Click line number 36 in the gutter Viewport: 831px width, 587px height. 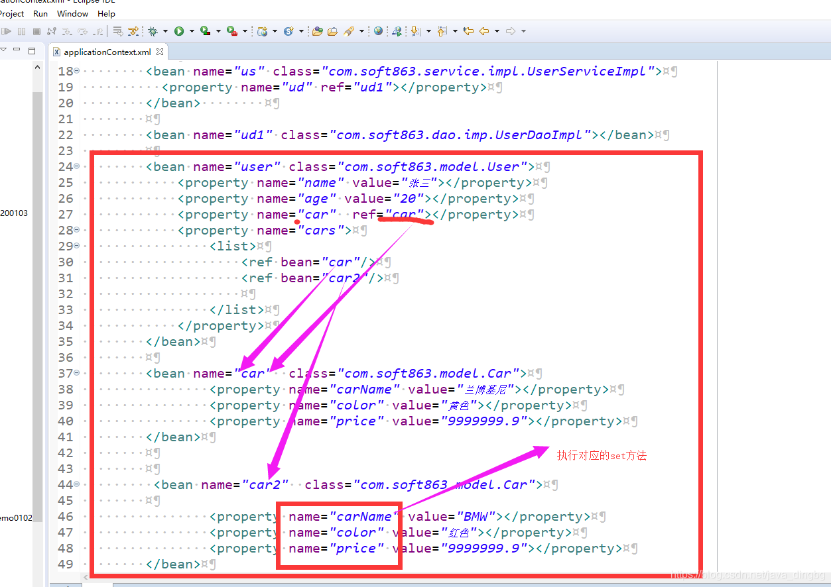point(66,358)
